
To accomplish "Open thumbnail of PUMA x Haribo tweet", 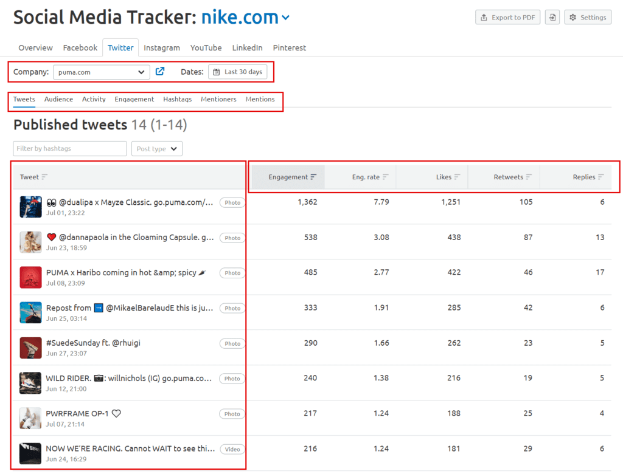I will [x=30, y=277].
